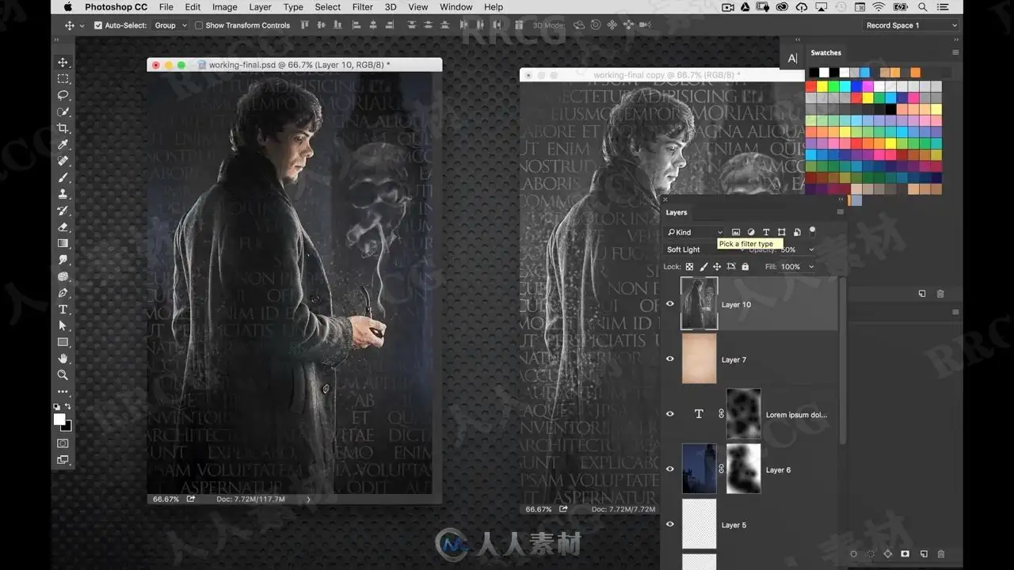Lock position icon in Layers panel
Screen dimensions: 1014x570
click(717, 267)
